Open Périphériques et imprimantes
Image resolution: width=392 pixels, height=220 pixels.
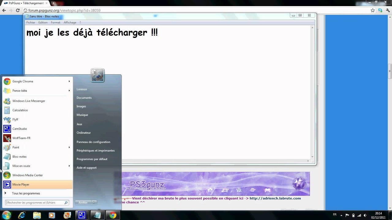pos(96,151)
